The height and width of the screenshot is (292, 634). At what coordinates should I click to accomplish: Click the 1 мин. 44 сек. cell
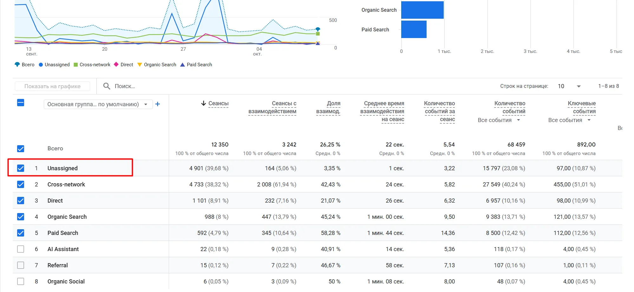[386, 233]
